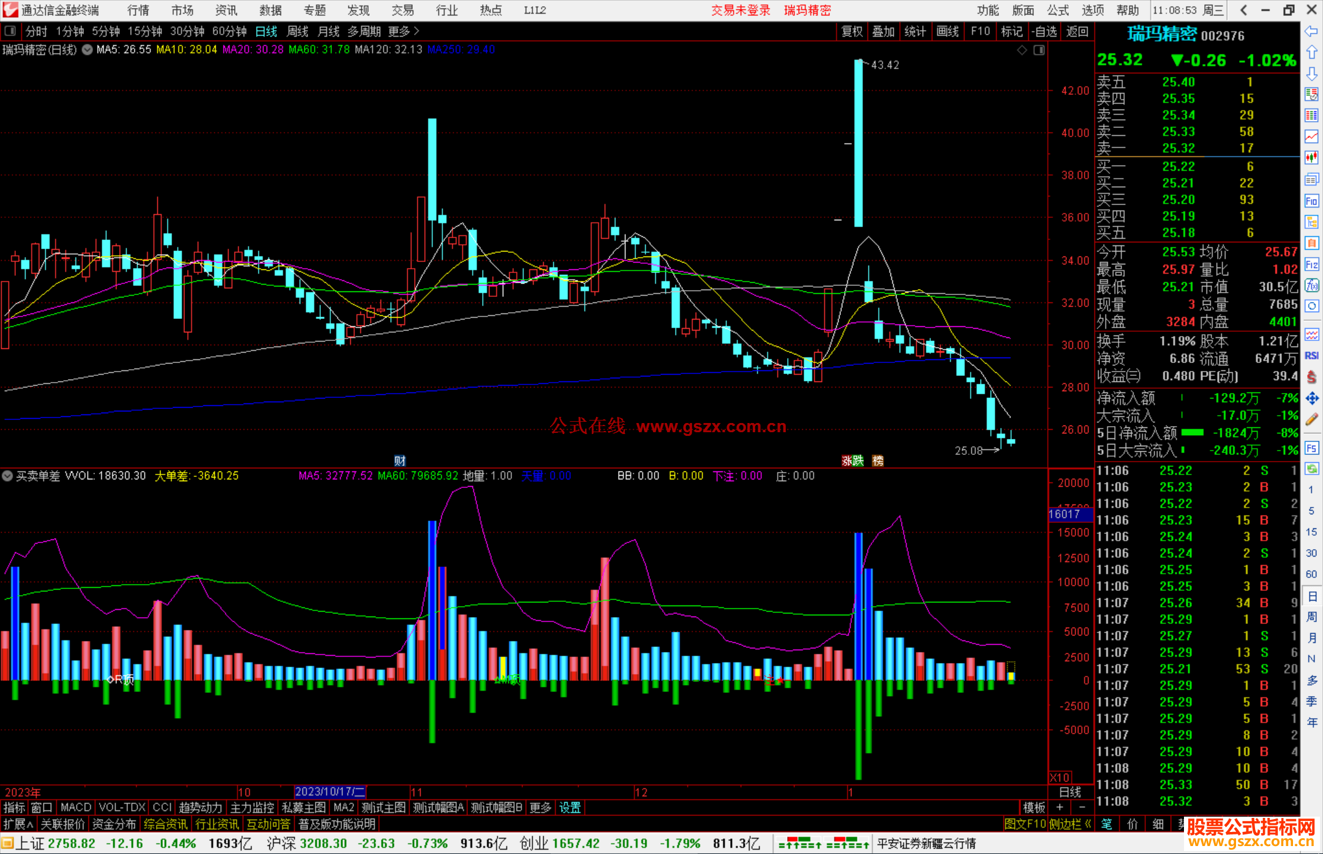This screenshot has width=1323, height=854.
Task: Click the RSI indicator sidebar icon
Action: click(1311, 356)
